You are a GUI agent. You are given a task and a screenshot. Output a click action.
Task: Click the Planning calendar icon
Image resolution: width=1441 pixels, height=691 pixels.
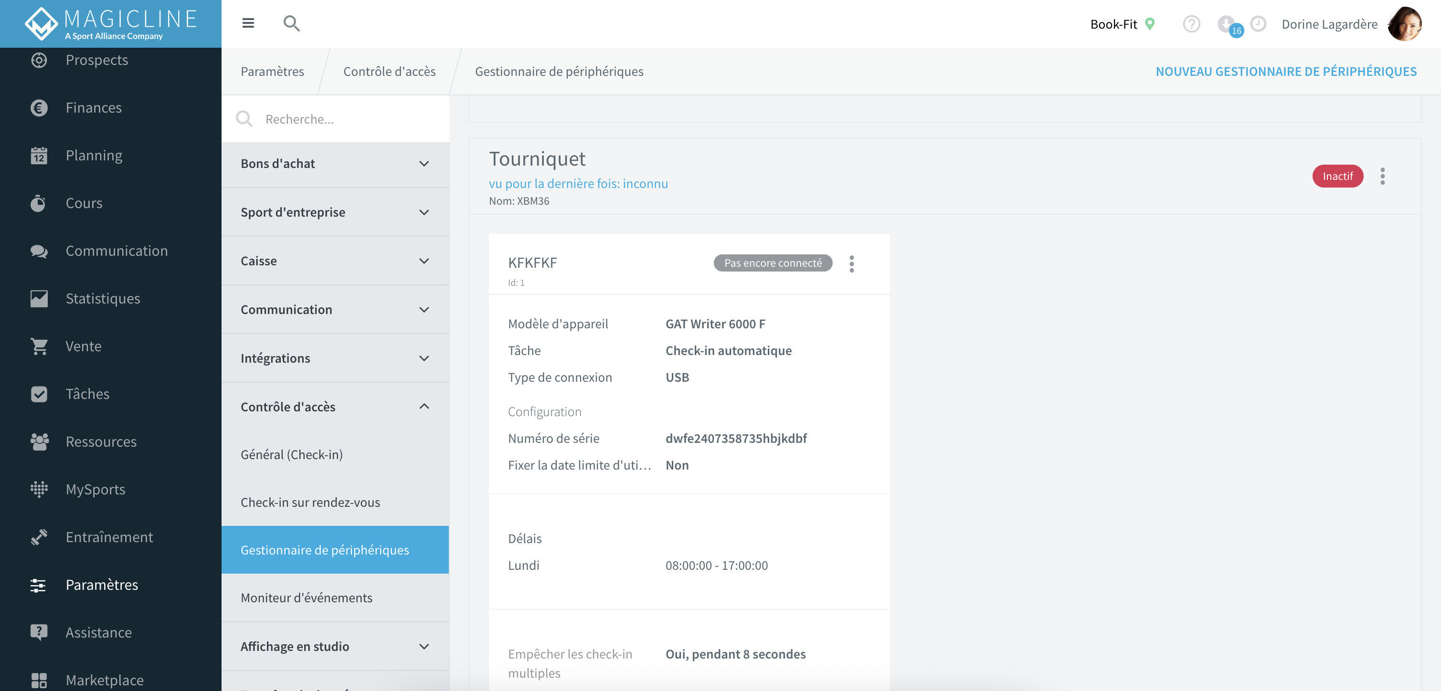click(x=39, y=156)
